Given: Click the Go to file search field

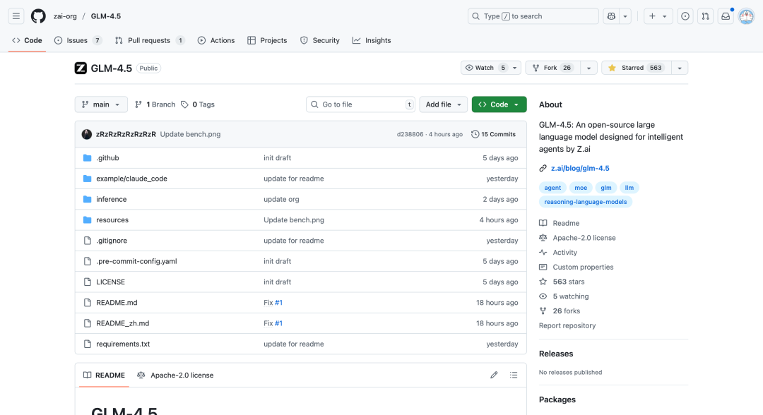Looking at the screenshot, I should coord(360,104).
